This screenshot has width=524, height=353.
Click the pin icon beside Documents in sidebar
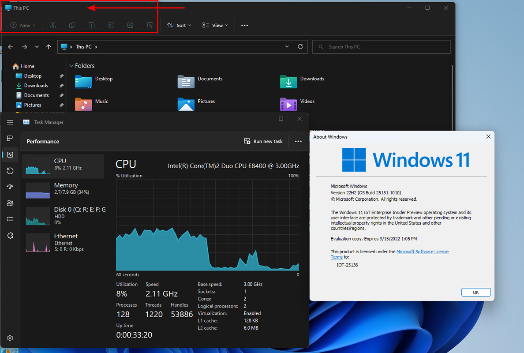coord(61,95)
